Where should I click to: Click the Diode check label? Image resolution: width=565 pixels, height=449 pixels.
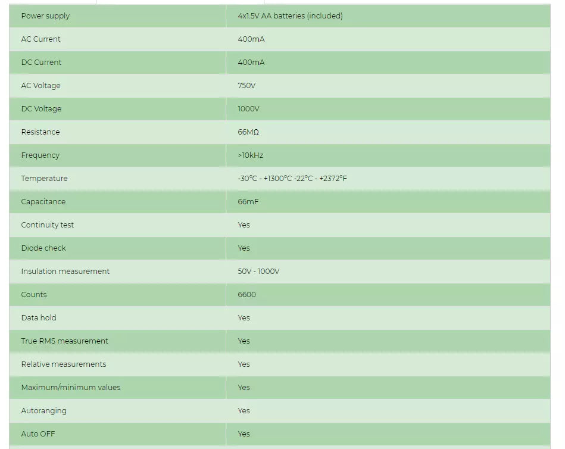(x=43, y=248)
